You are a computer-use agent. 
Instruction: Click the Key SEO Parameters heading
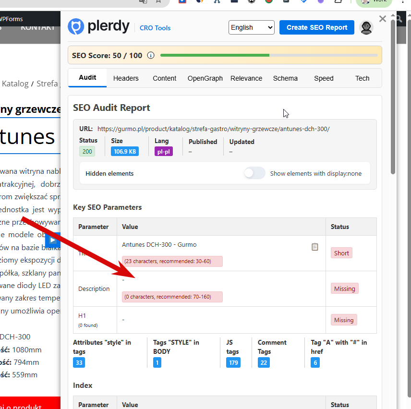pyautogui.click(x=107, y=207)
